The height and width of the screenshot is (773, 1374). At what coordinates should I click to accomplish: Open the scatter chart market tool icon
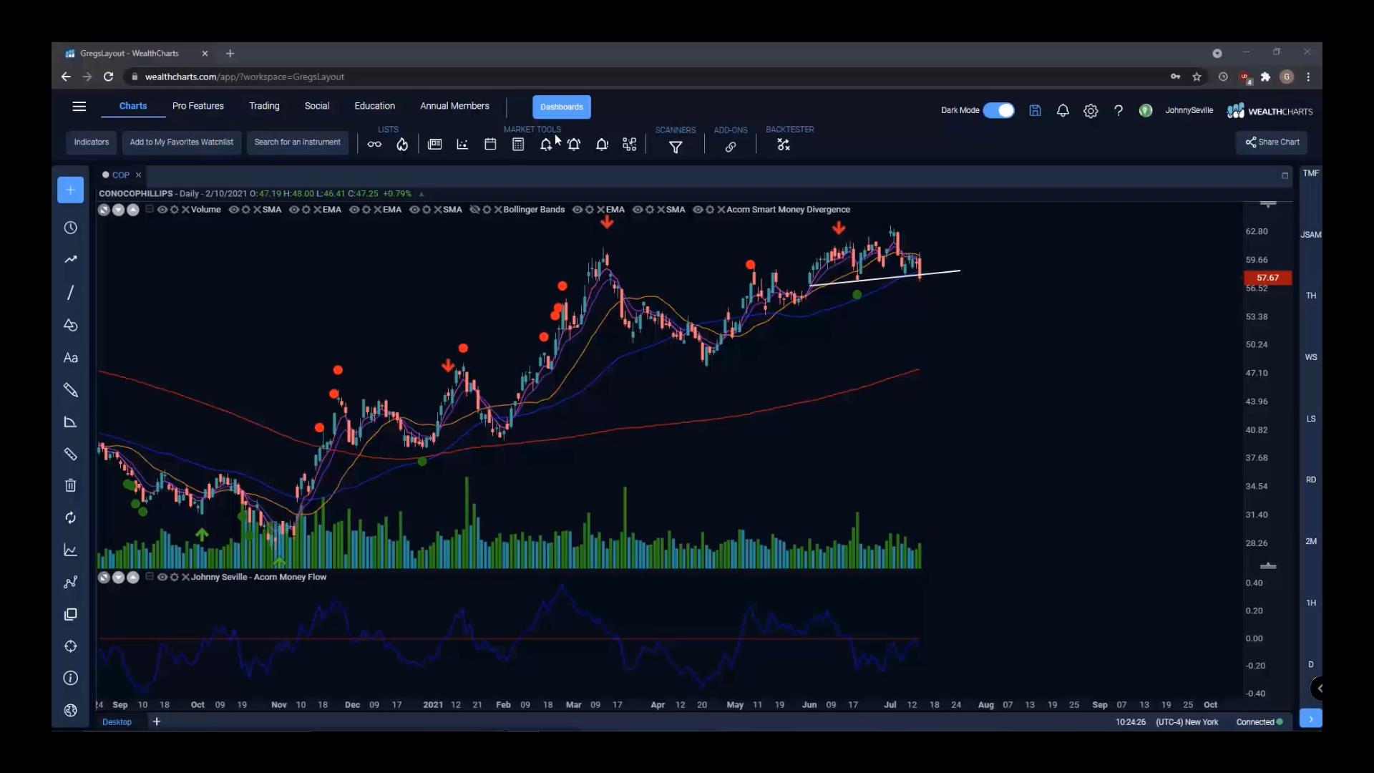(462, 145)
